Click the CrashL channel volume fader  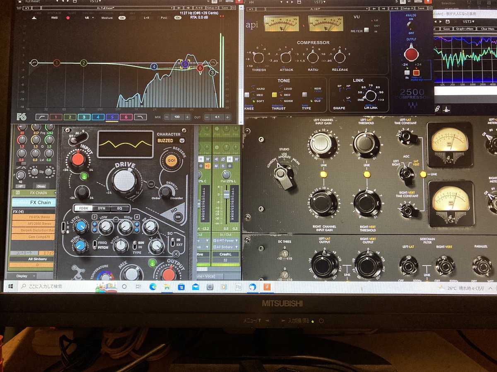coord(226,195)
